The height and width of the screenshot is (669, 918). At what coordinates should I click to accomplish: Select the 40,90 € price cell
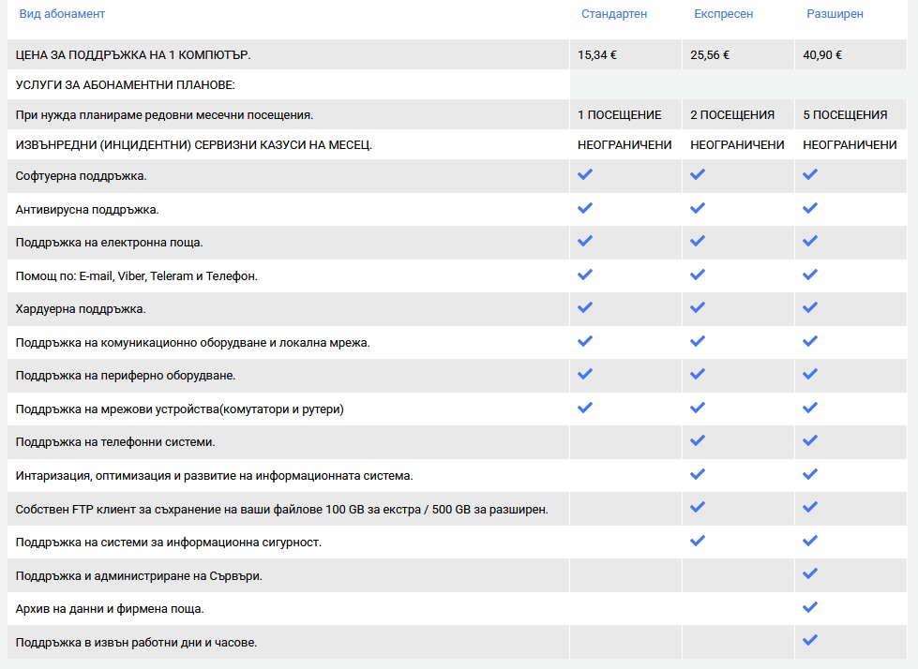850,55
